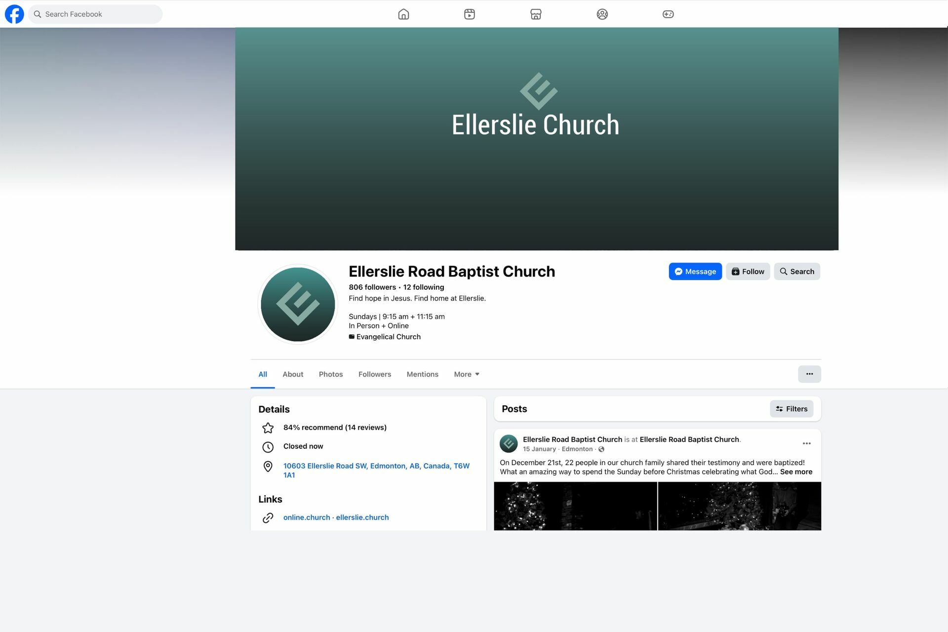Open the ellerslie.church link
948x632 pixels.
click(362, 517)
